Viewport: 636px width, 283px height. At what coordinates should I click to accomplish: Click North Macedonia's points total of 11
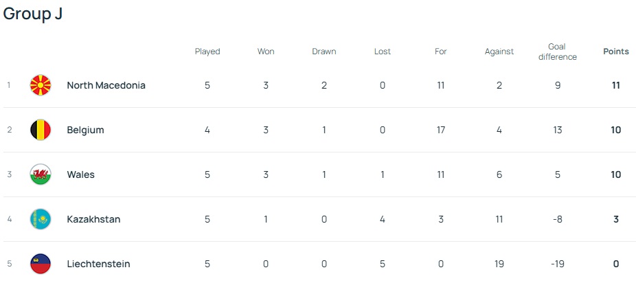tap(615, 85)
